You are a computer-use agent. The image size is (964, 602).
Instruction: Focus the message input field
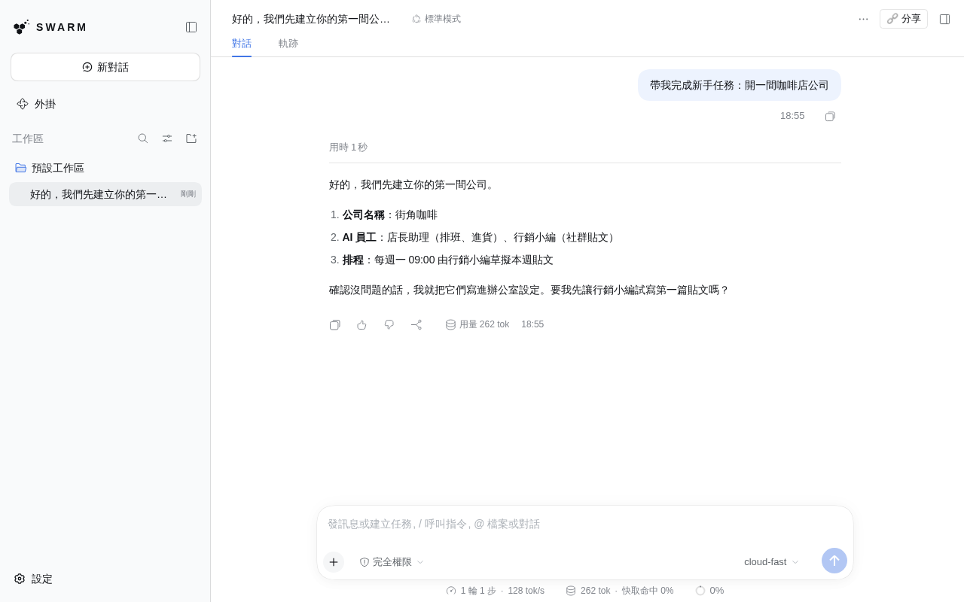click(x=585, y=524)
